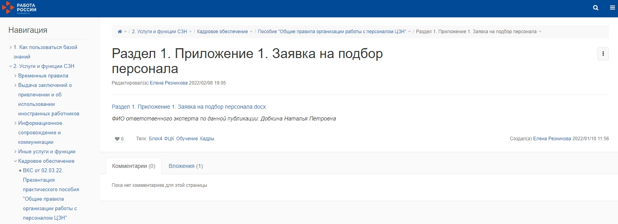Expand Временные правила in navigation
This screenshot has height=224, width=618.
(x=15, y=76)
